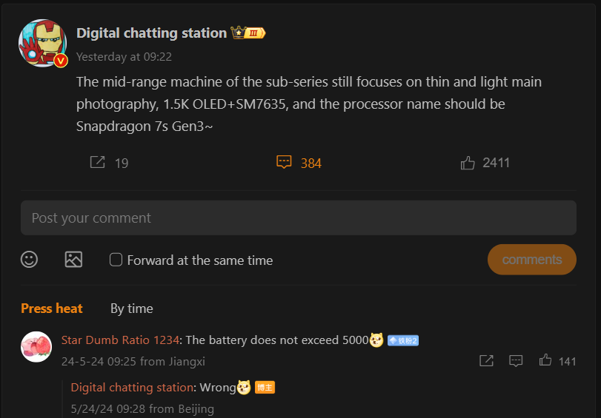Image resolution: width=601 pixels, height=418 pixels.
Task: Like the comment with 141 likes
Action: coord(546,360)
